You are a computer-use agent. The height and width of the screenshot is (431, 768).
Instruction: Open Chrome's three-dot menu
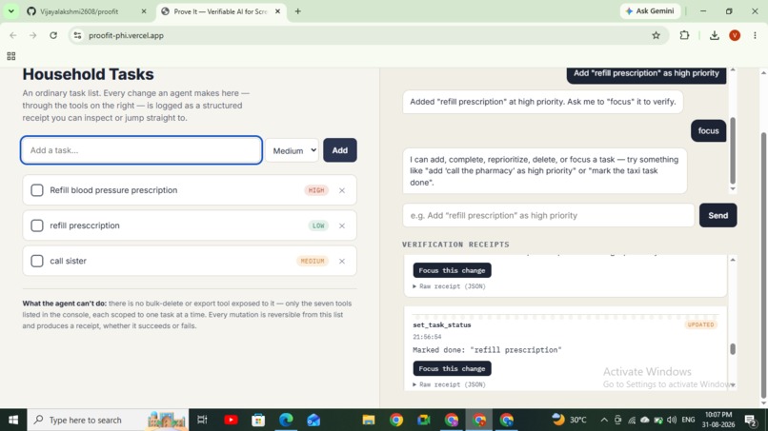tap(755, 35)
